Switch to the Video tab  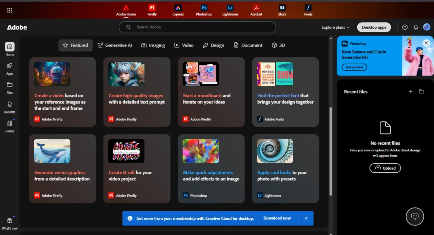pos(184,45)
